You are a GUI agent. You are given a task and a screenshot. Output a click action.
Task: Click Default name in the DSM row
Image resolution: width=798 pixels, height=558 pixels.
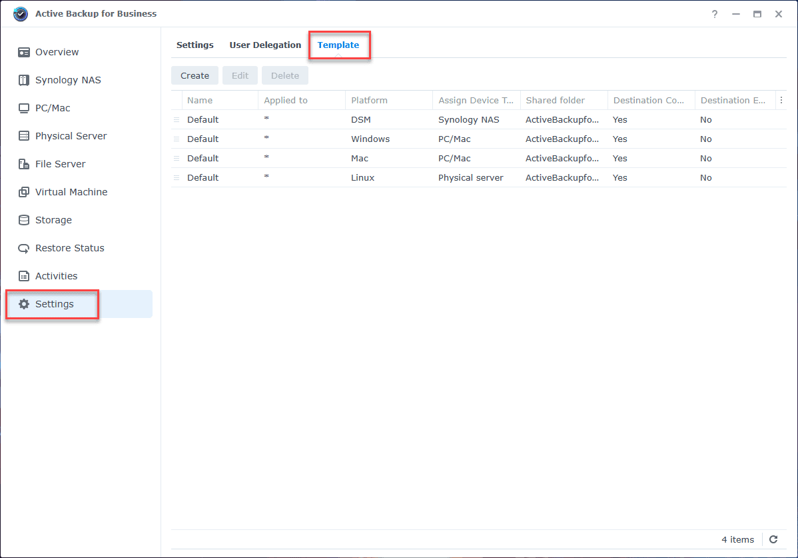[203, 119]
